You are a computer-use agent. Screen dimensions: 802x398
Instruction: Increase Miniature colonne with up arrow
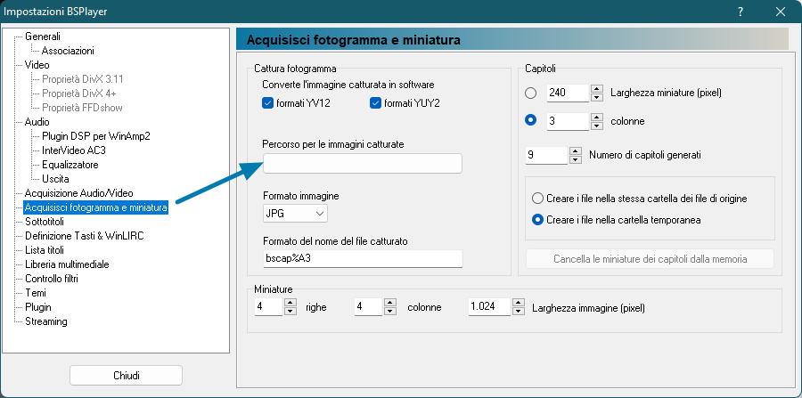pyautogui.click(x=390, y=303)
